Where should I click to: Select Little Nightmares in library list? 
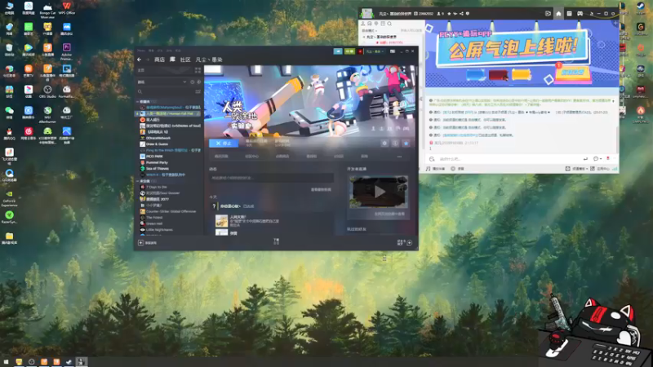click(x=156, y=230)
